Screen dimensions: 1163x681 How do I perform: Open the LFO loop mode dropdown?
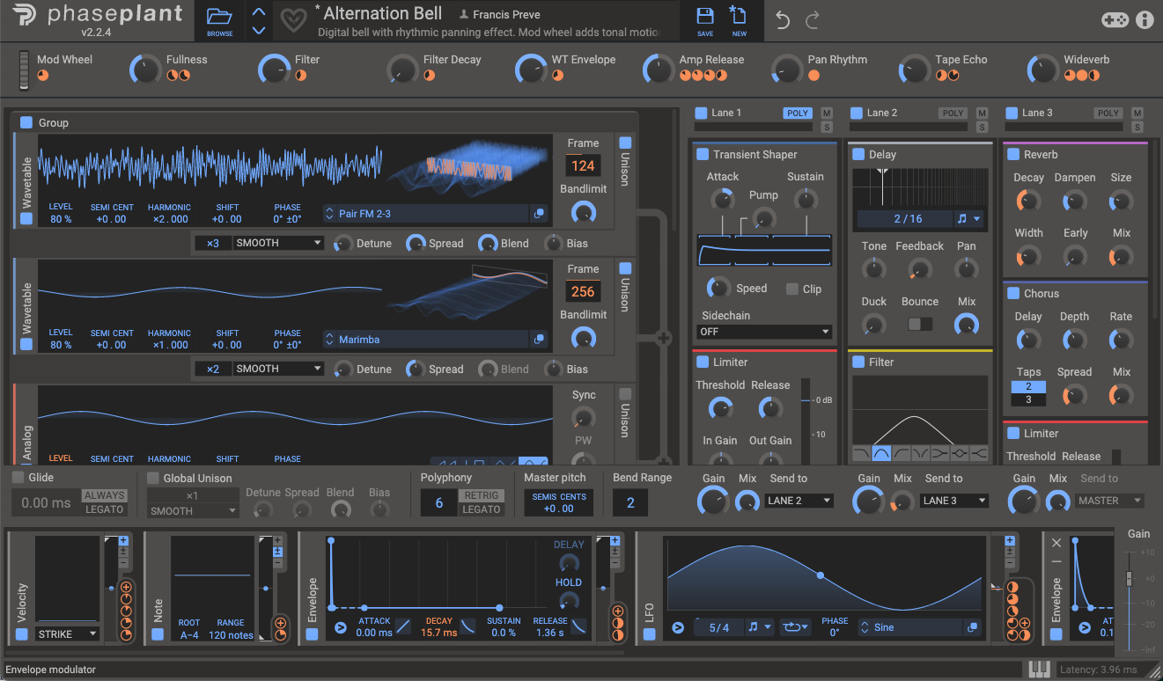pyautogui.click(x=793, y=627)
